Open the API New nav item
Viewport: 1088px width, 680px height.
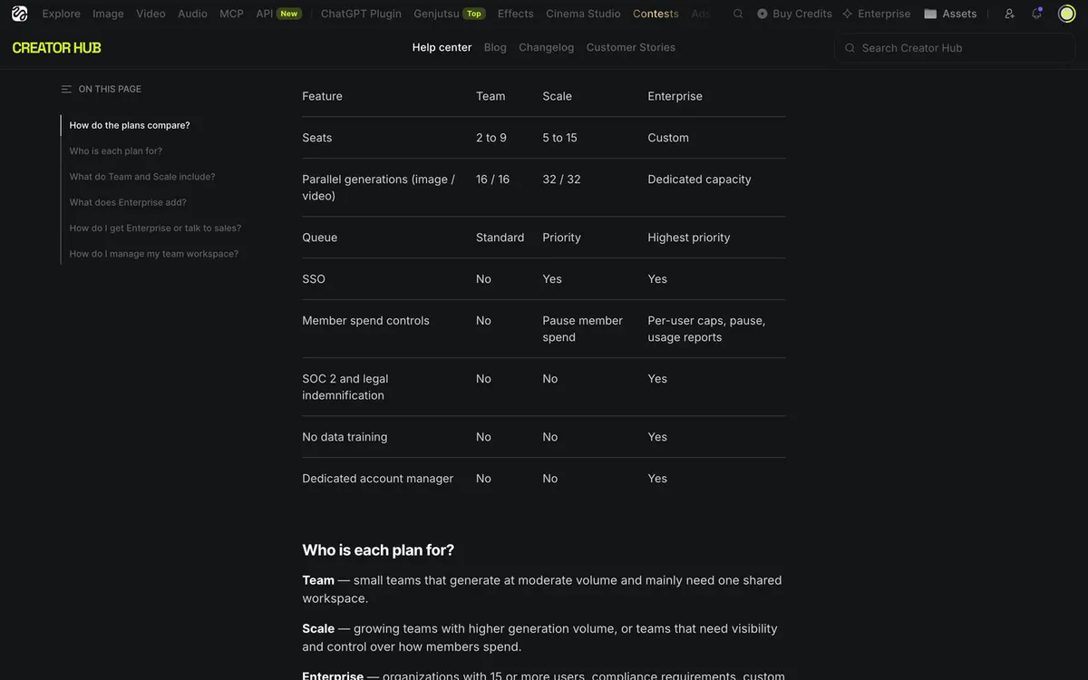[x=278, y=14]
